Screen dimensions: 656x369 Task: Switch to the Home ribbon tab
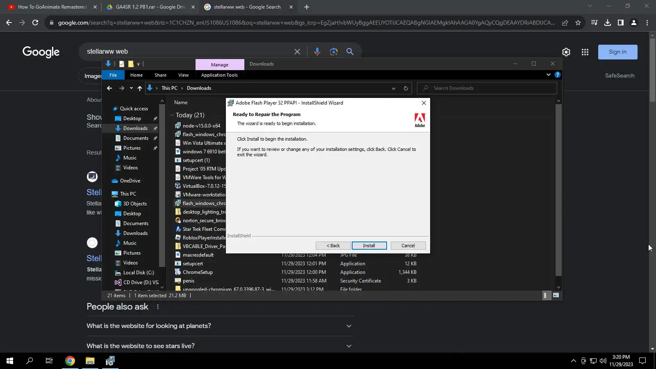pyautogui.click(x=137, y=75)
